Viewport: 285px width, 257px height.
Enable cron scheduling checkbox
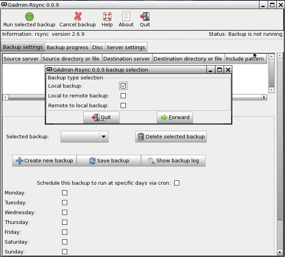(177, 183)
